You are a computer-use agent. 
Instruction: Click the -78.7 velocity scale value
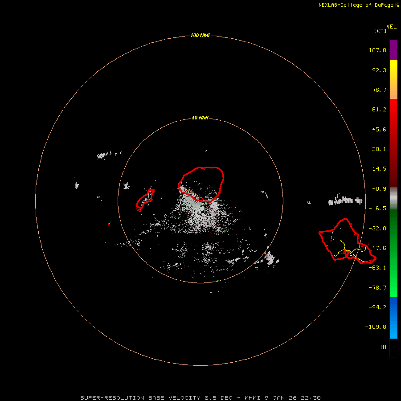(377, 288)
